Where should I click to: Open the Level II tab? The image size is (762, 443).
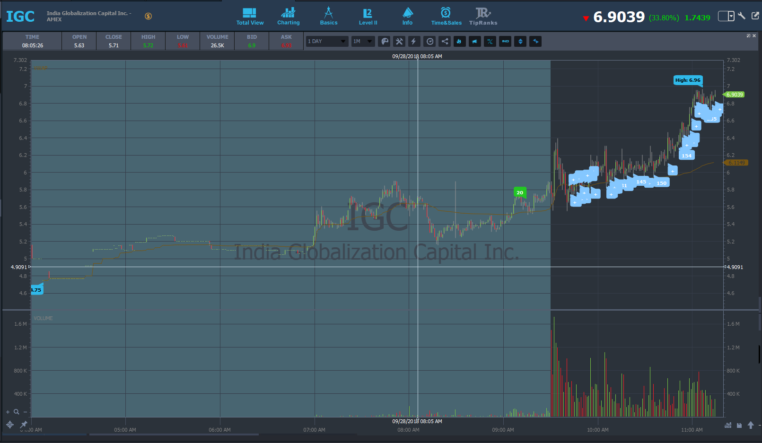click(x=368, y=16)
